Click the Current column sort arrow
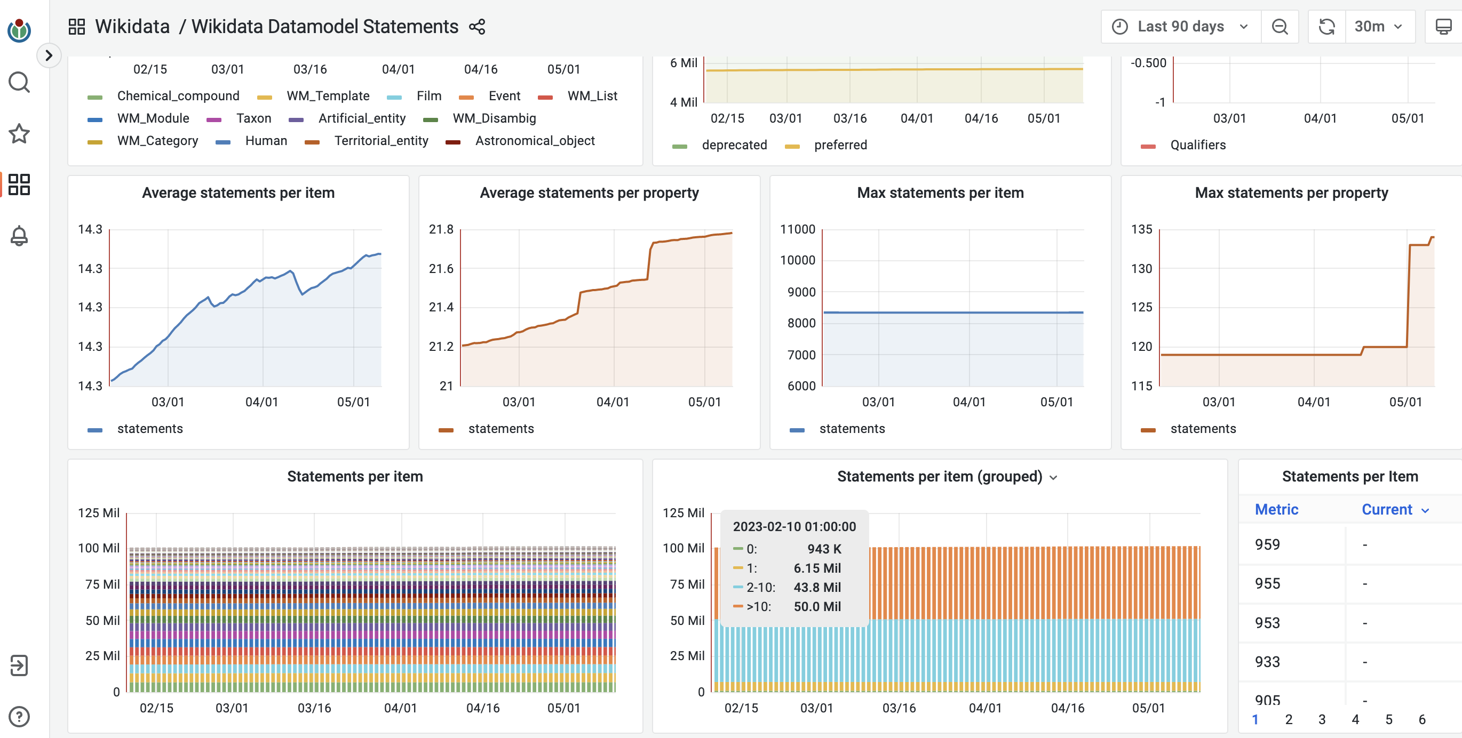 [1425, 510]
